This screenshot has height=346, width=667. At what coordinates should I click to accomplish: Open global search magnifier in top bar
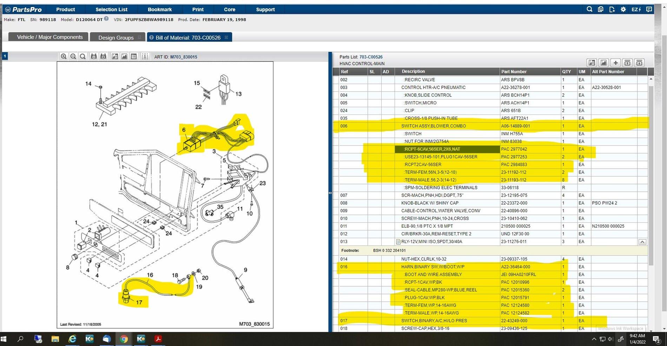coord(589,9)
